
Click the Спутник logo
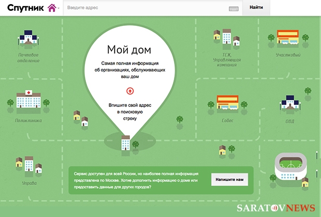26,8
